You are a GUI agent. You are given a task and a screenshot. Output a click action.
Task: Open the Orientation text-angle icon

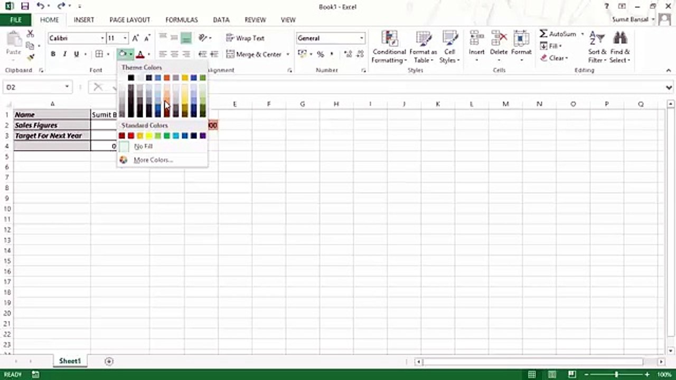pyautogui.click(x=203, y=38)
